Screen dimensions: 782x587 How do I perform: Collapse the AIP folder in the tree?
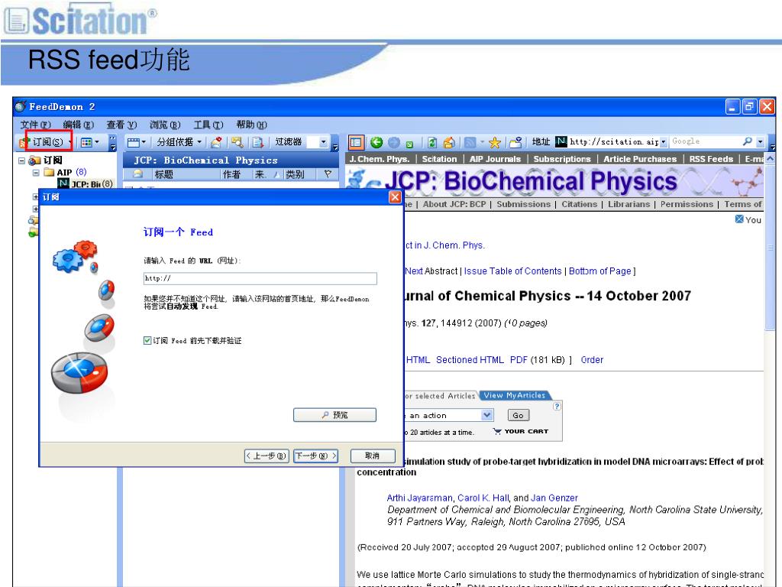pos(35,173)
